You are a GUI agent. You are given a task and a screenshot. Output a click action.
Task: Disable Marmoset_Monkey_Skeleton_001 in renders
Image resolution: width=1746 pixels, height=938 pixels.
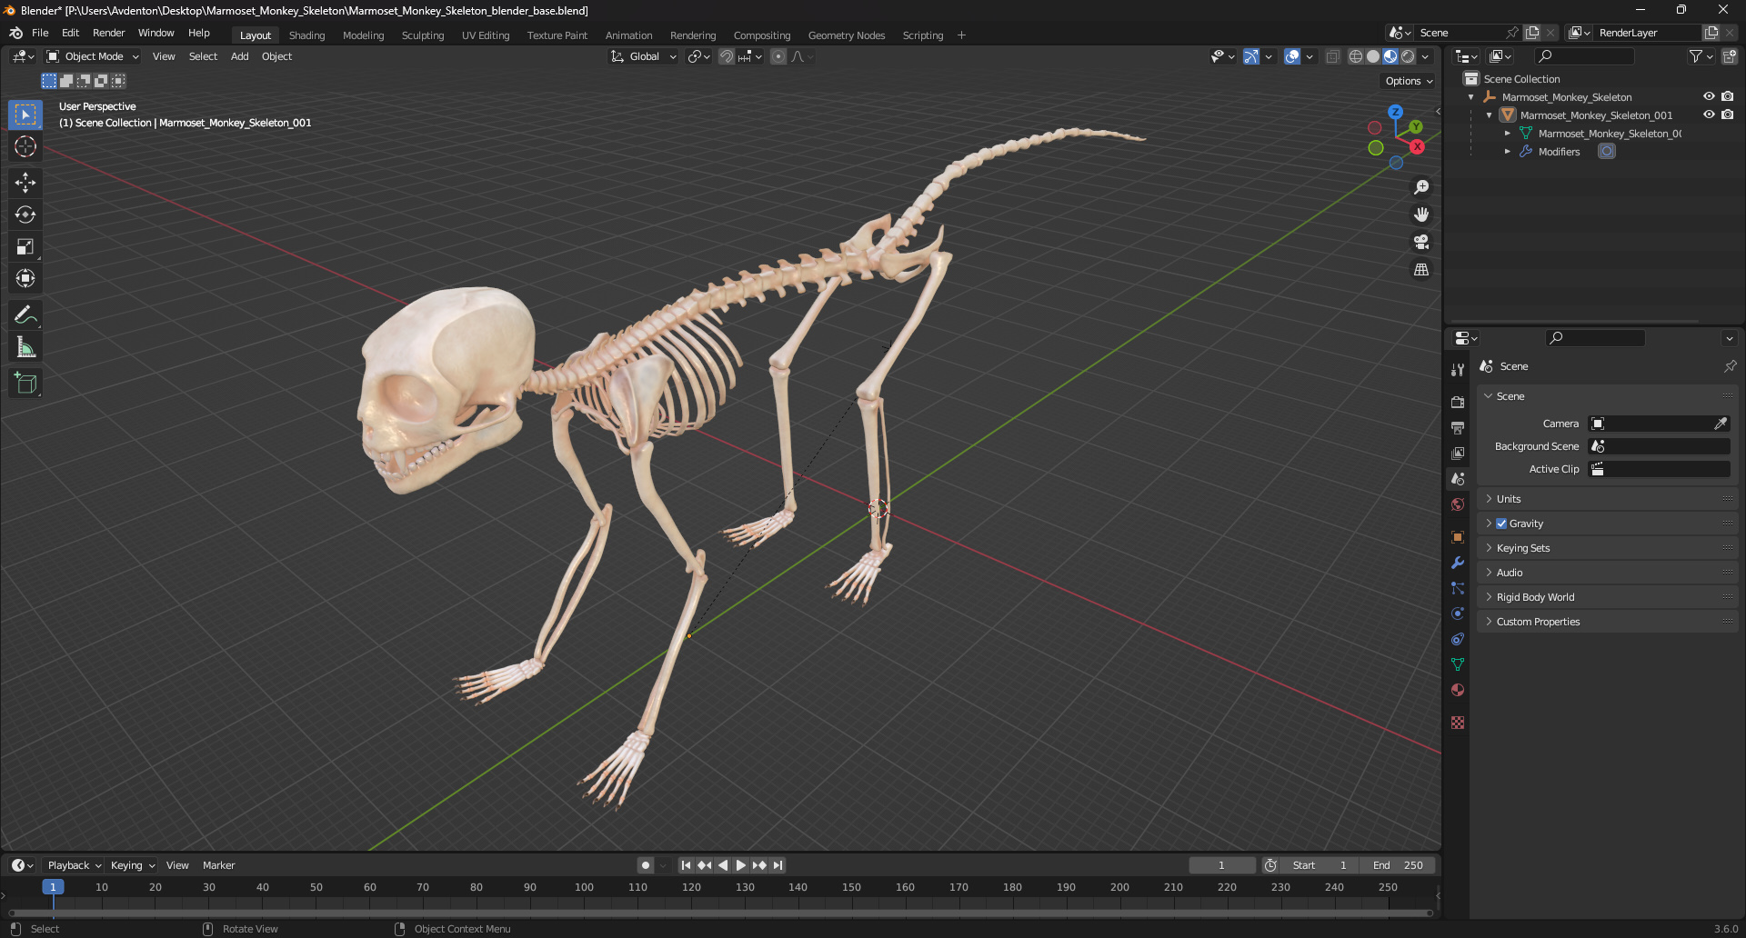click(x=1727, y=115)
